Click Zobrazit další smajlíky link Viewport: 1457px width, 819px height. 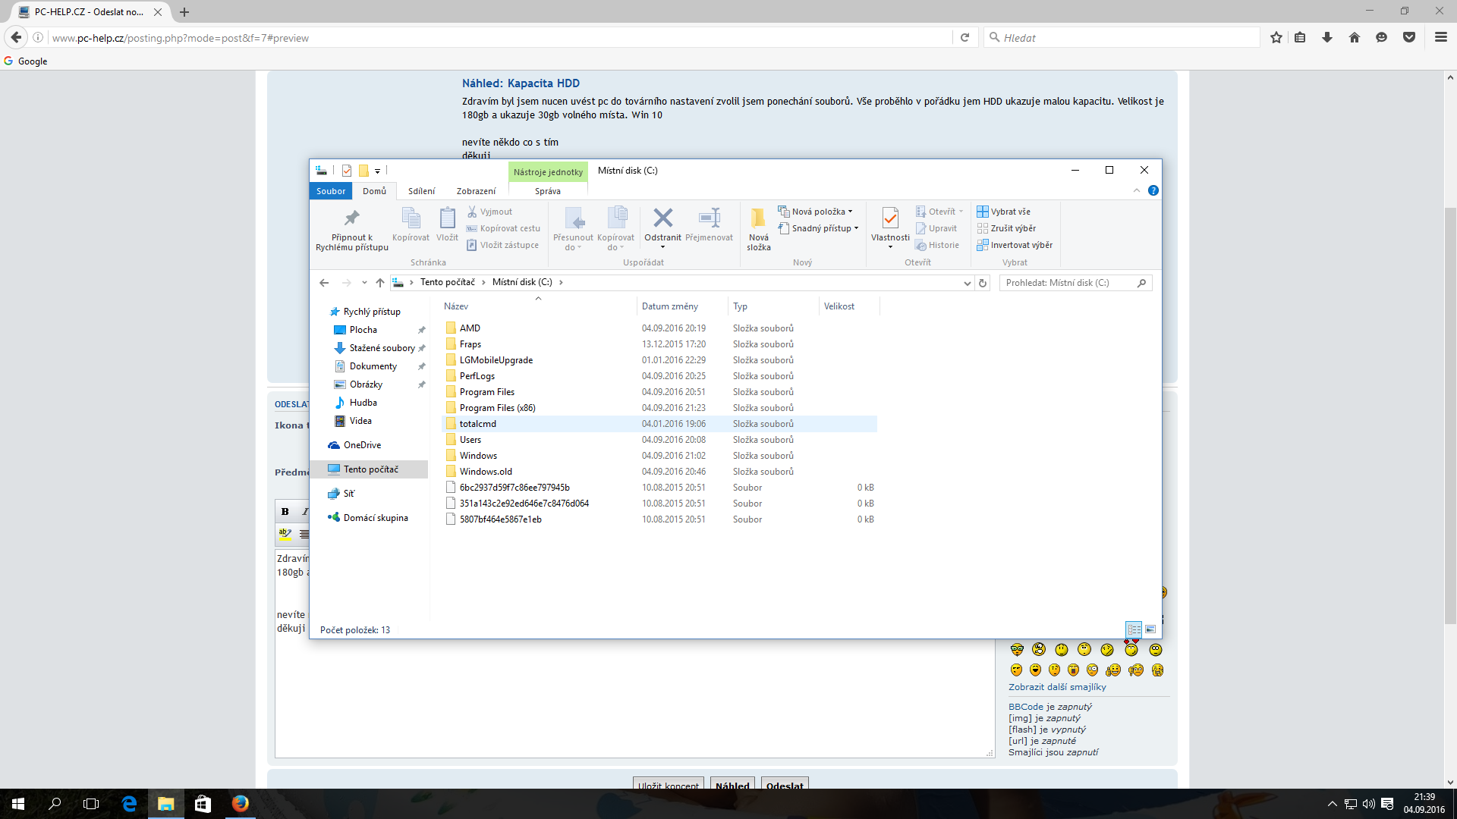click(x=1057, y=687)
